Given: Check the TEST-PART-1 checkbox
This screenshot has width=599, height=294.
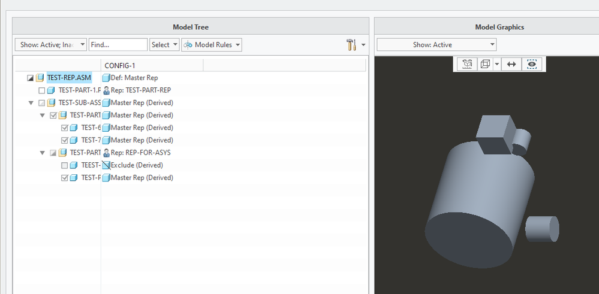Looking at the screenshot, I should [41, 90].
